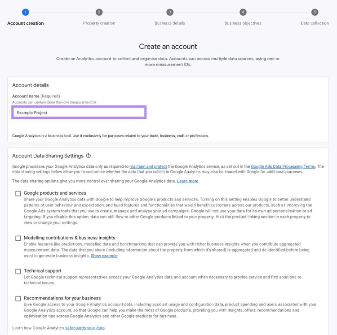Follow the Learn more link
The width and height of the screenshot is (337, 335).
tap(188, 181)
